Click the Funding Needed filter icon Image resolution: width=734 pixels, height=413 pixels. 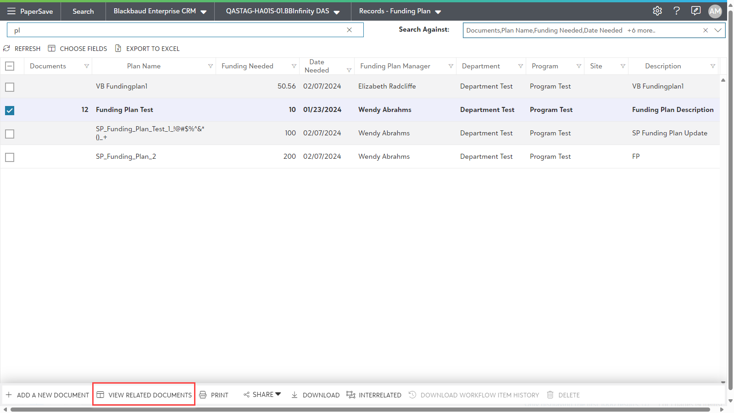point(294,66)
